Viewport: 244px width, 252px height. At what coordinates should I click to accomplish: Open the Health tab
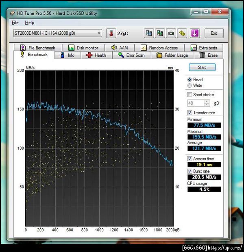point(96,55)
